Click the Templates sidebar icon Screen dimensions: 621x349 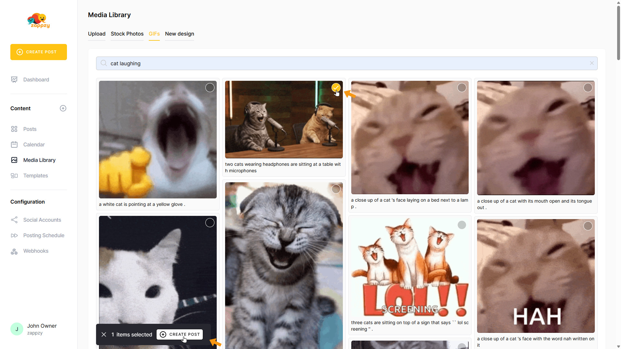[x=14, y=175]
